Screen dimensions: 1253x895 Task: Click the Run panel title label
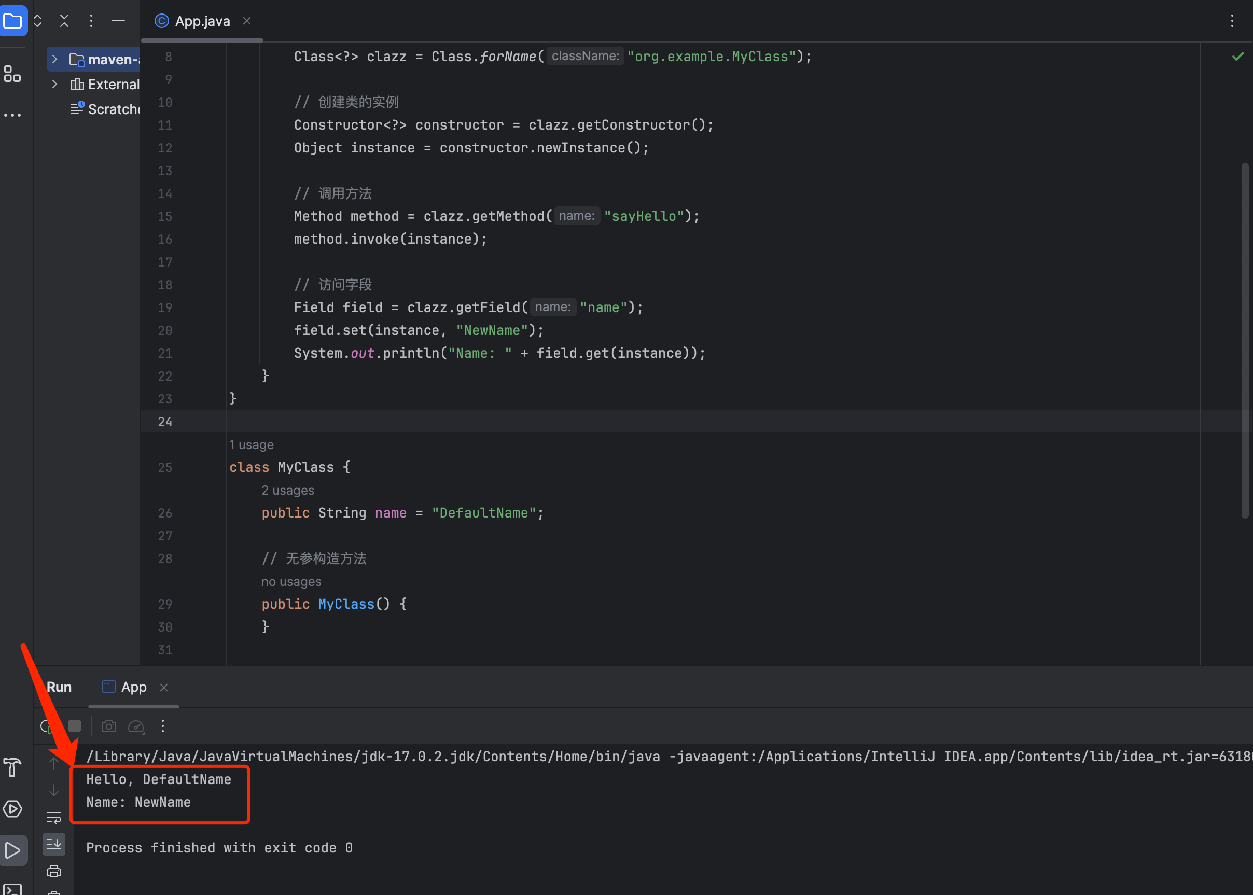point(59,687)
